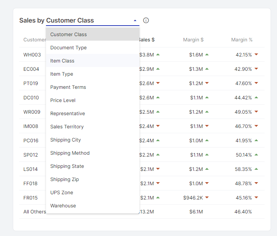Viewport: 277px width, 236px height.
Task: Choose Shipping Method option
Action: tap(70, 153)
